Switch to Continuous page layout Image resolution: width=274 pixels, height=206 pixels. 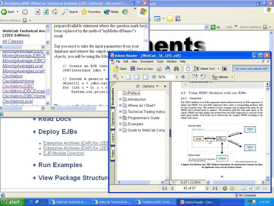[250, 188]
